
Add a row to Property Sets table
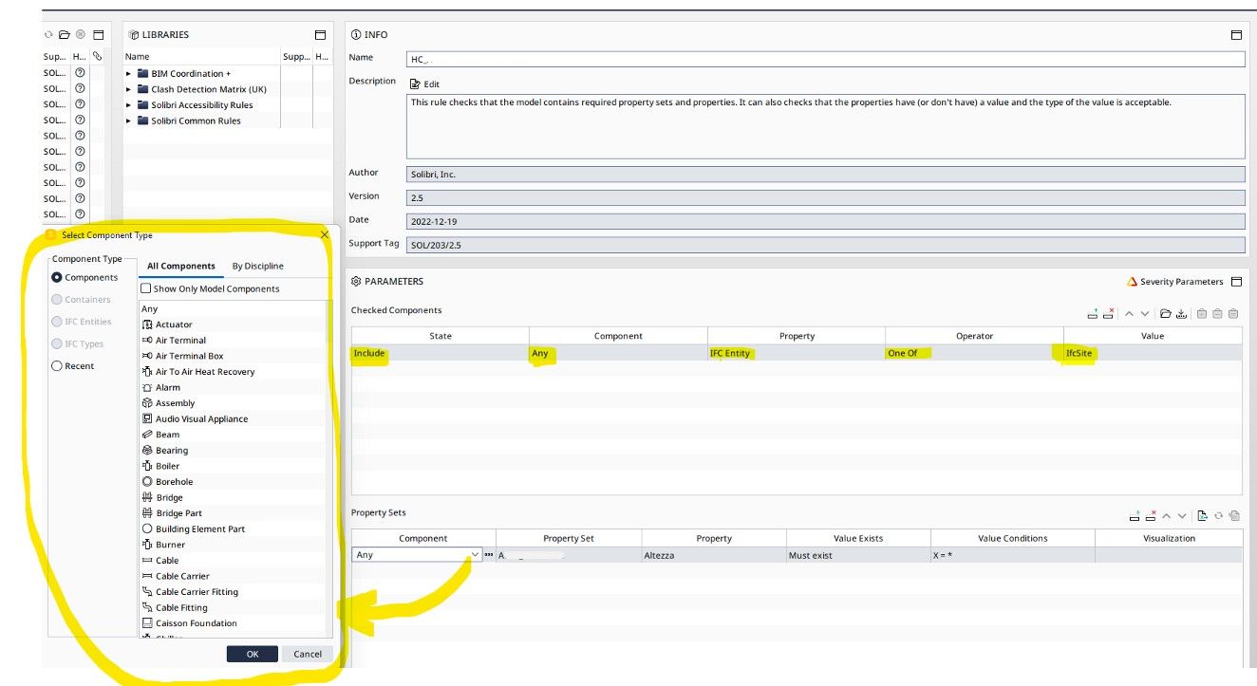tap(1135, 516)
